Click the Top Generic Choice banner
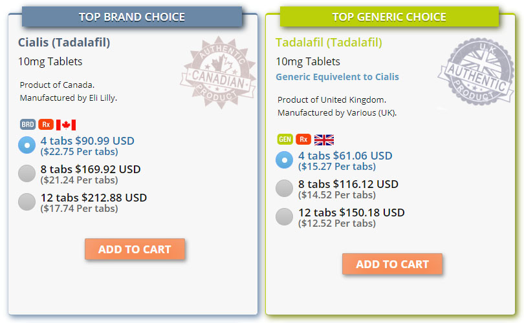This screenshot has height=323, width=524. [389, 17]
